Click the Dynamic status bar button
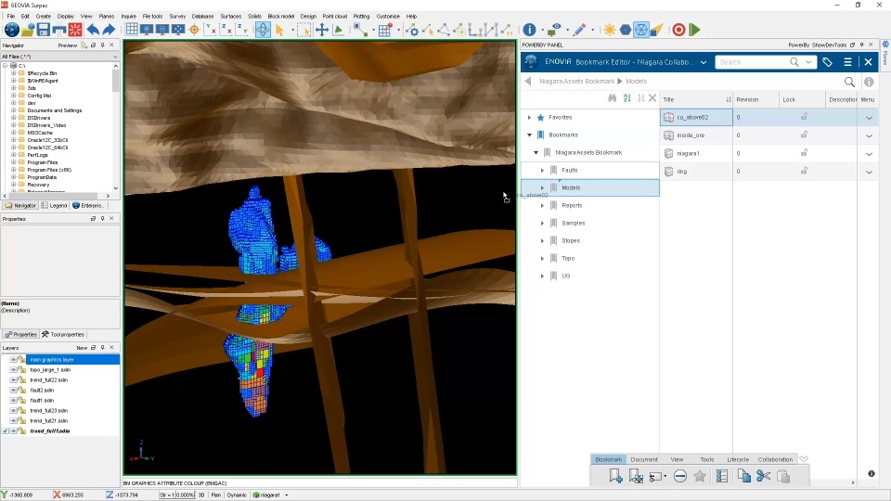891x501 pixels. [x=237, y=495]
